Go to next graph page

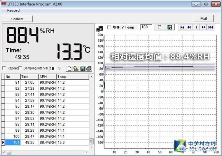(204, 27)
